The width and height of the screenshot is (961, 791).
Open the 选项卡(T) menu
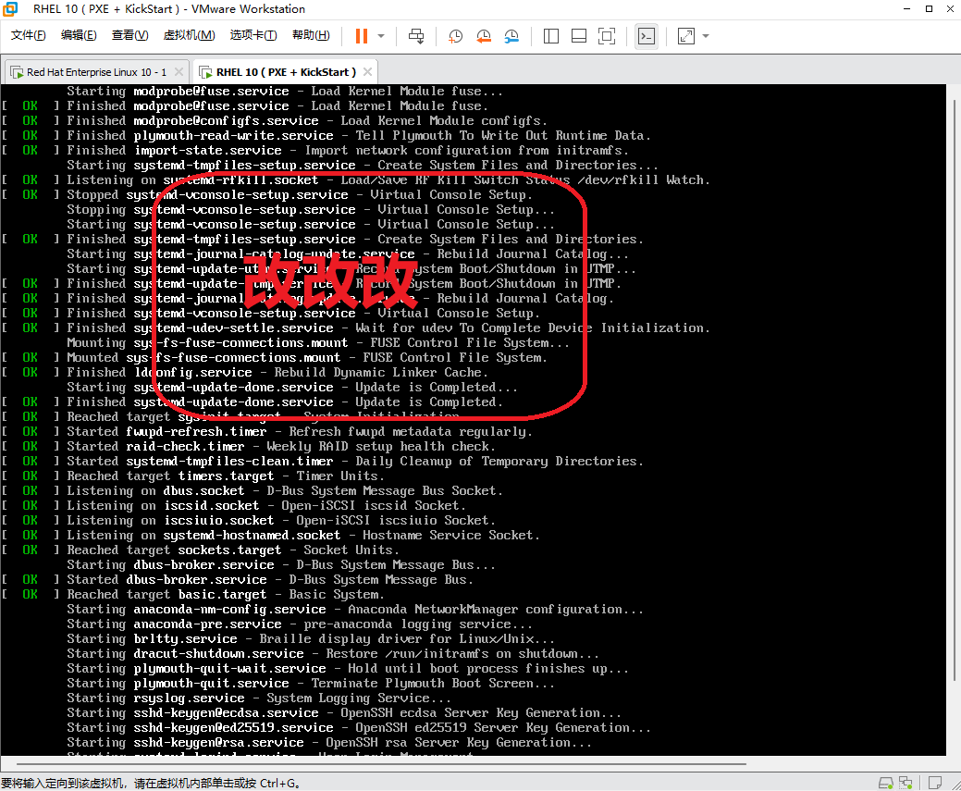[x=253, y=35]
